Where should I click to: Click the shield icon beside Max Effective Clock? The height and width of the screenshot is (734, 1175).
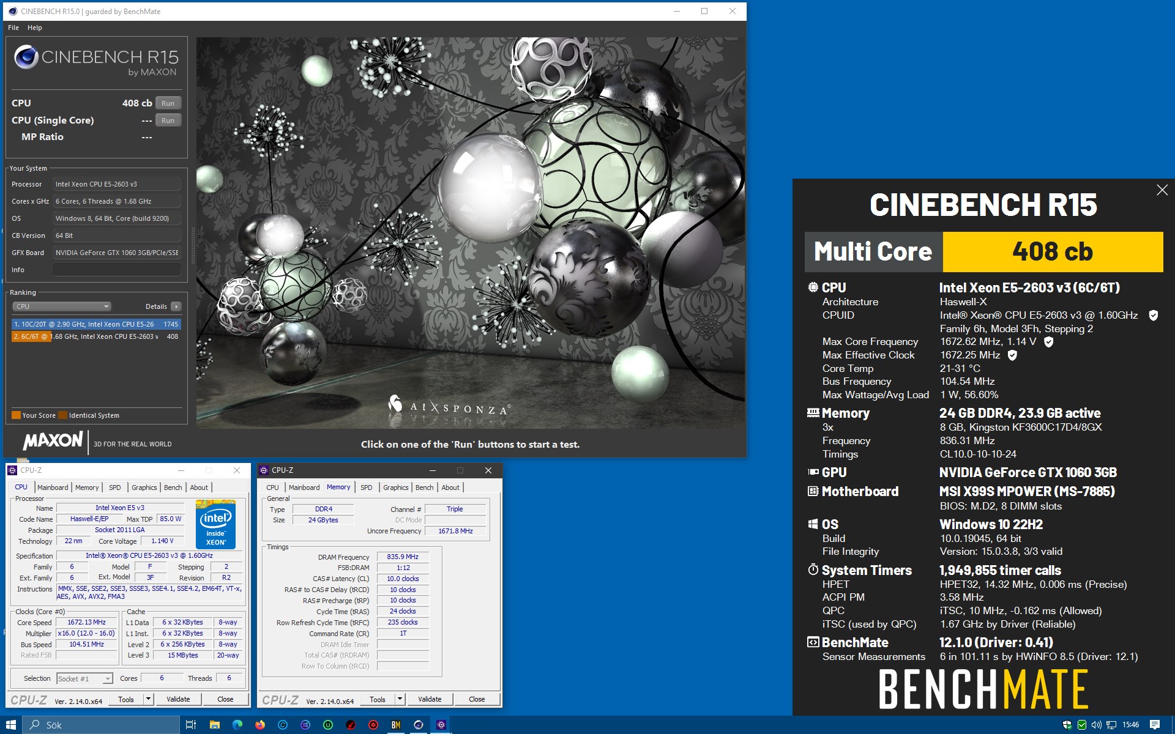(x=1012, y=355)
